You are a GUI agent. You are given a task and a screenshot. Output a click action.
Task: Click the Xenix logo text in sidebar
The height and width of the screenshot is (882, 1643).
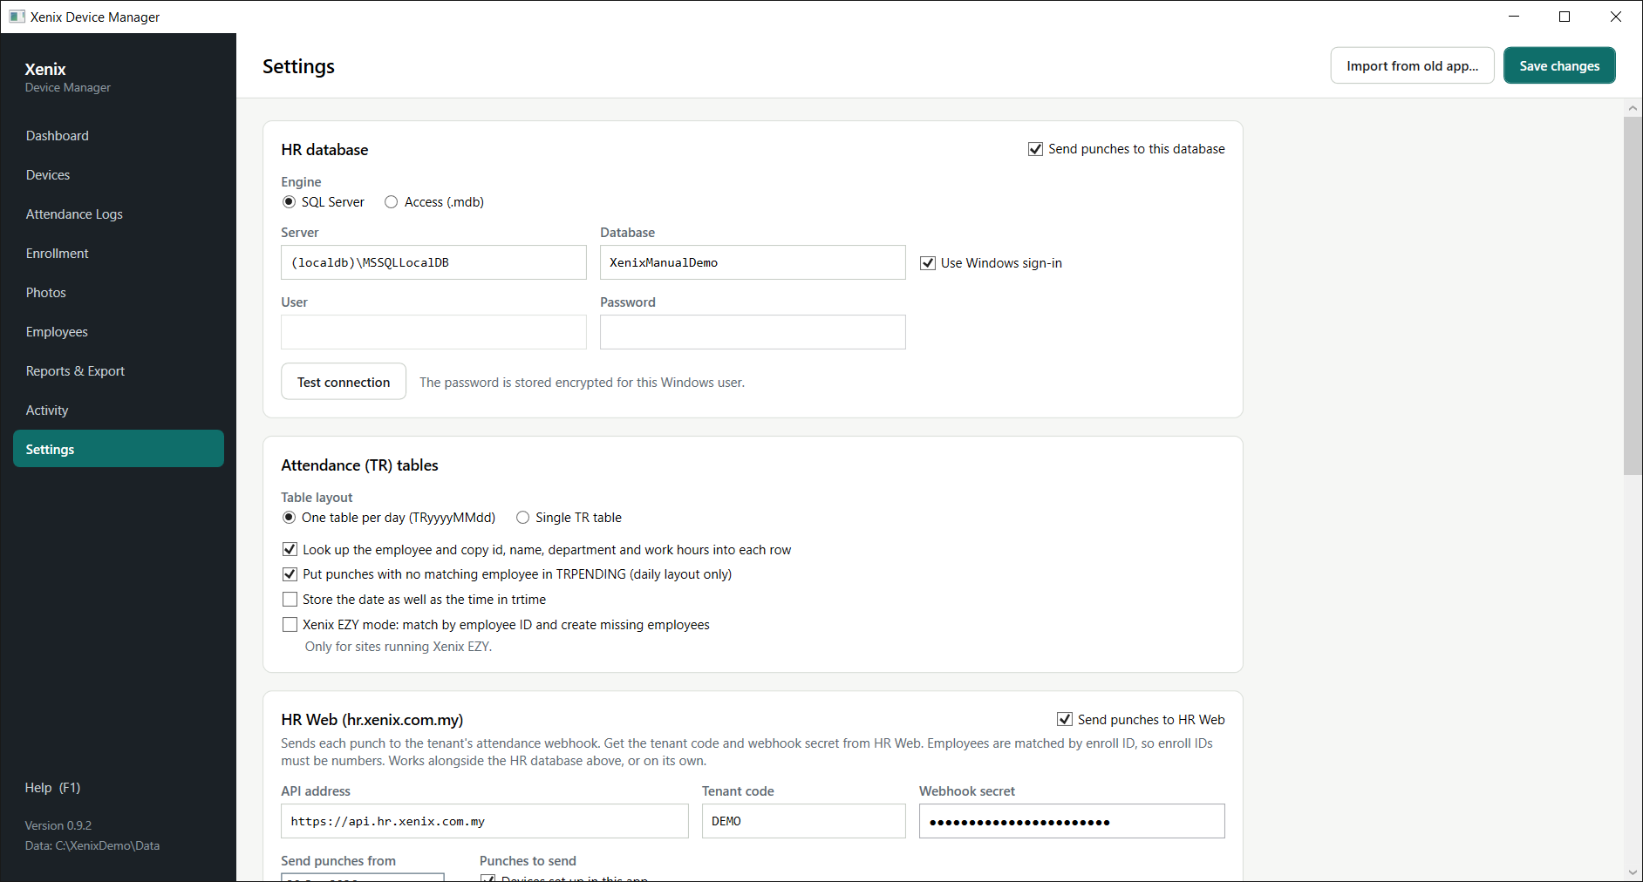45,69
